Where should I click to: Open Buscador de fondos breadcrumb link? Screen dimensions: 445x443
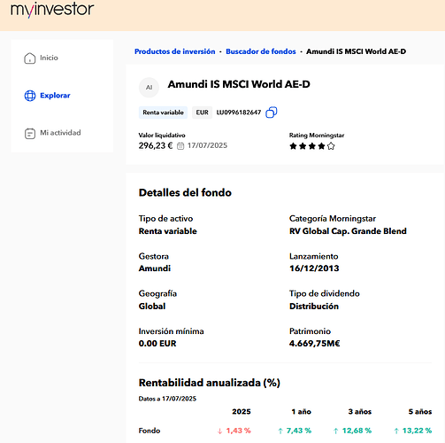tap(261, 51)
